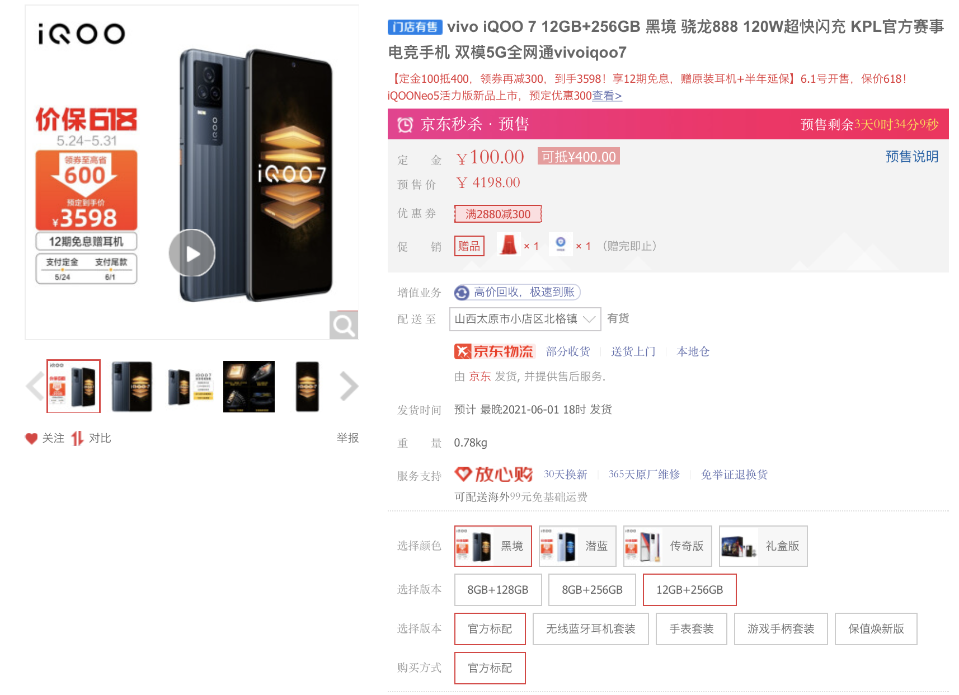Click the 放心购 service badge

coord(493,475)
